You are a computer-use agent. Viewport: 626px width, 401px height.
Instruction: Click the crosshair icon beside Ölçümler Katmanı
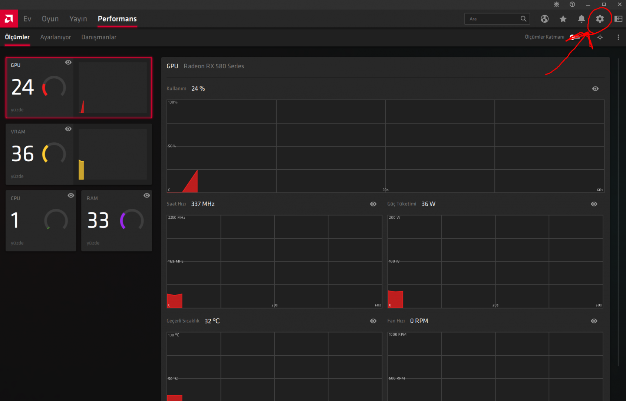[x=600, y=37]
